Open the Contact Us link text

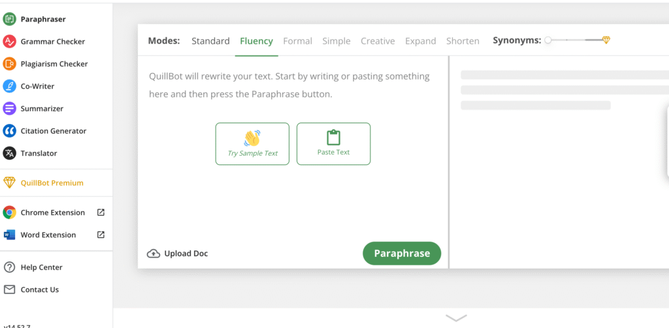tap(40, 290)
